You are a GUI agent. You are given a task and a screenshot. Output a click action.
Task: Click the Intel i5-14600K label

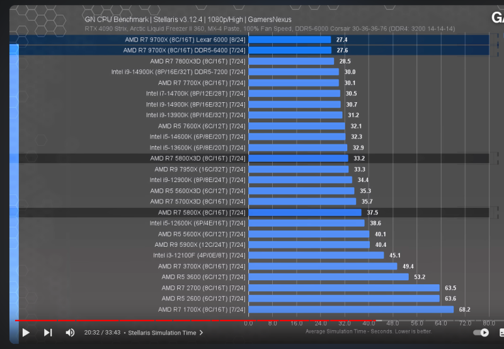point(197,137)
